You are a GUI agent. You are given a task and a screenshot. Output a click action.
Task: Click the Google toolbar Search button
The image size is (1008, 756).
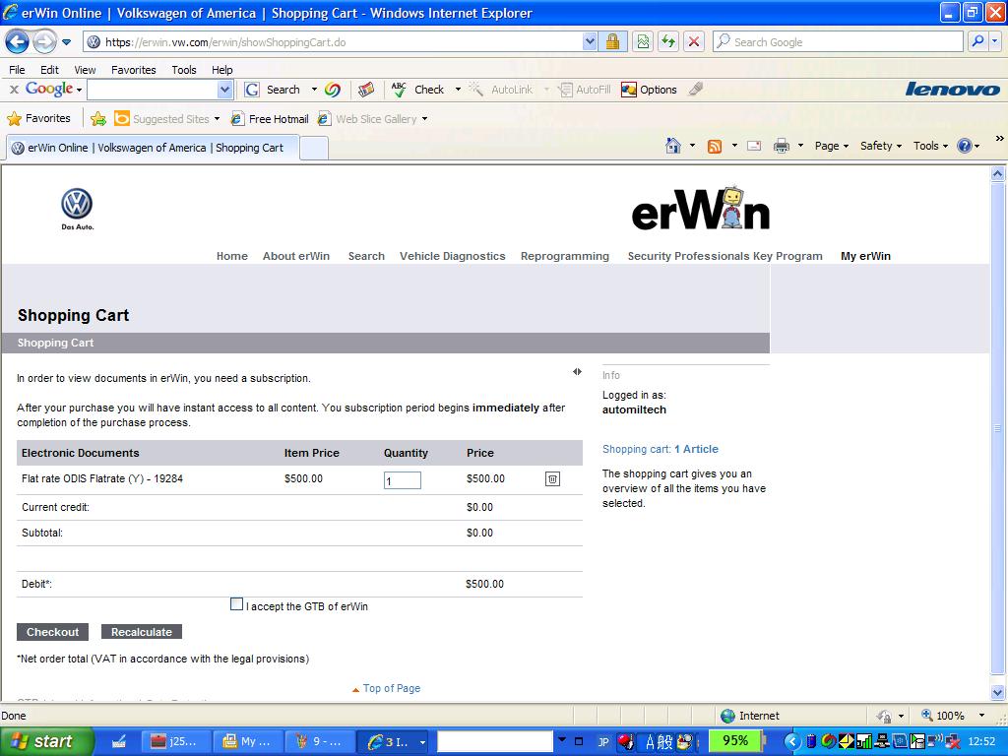[x=273, y=90]
